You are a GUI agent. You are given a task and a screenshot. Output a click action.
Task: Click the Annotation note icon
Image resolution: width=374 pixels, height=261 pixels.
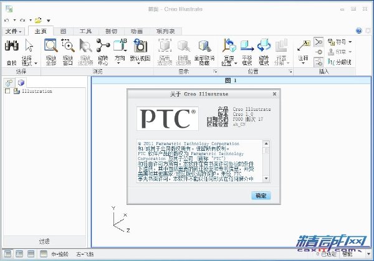(x=304, y=45)
